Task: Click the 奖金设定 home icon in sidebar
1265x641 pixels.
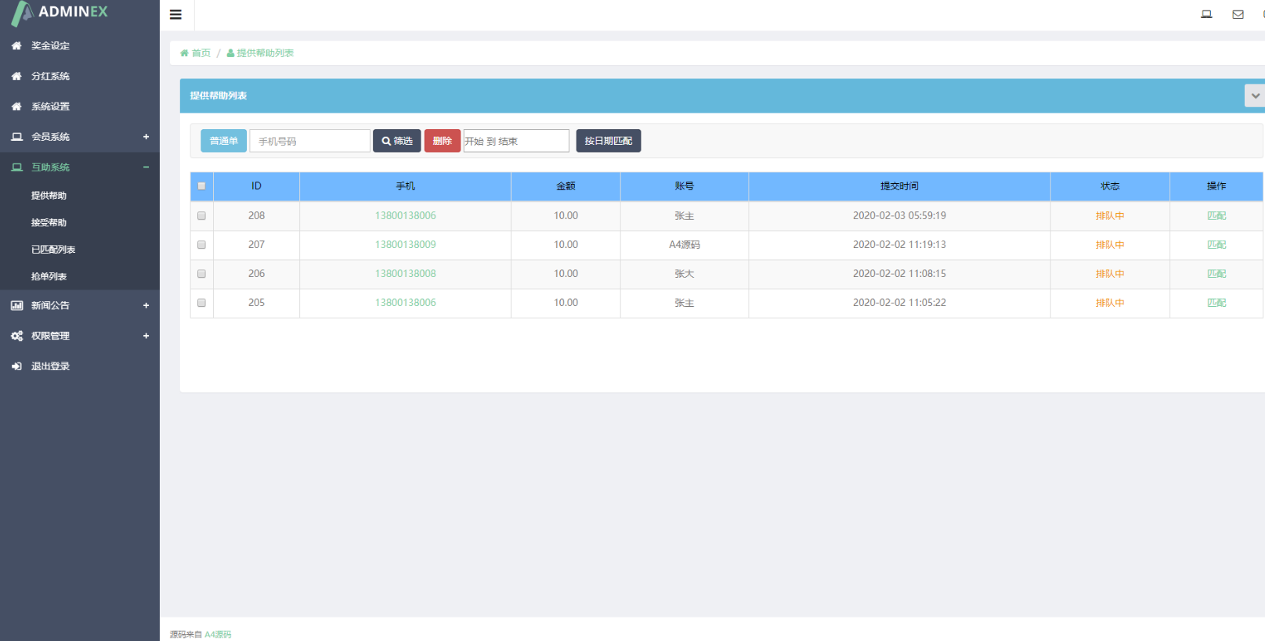Action: tap(16, 46)
